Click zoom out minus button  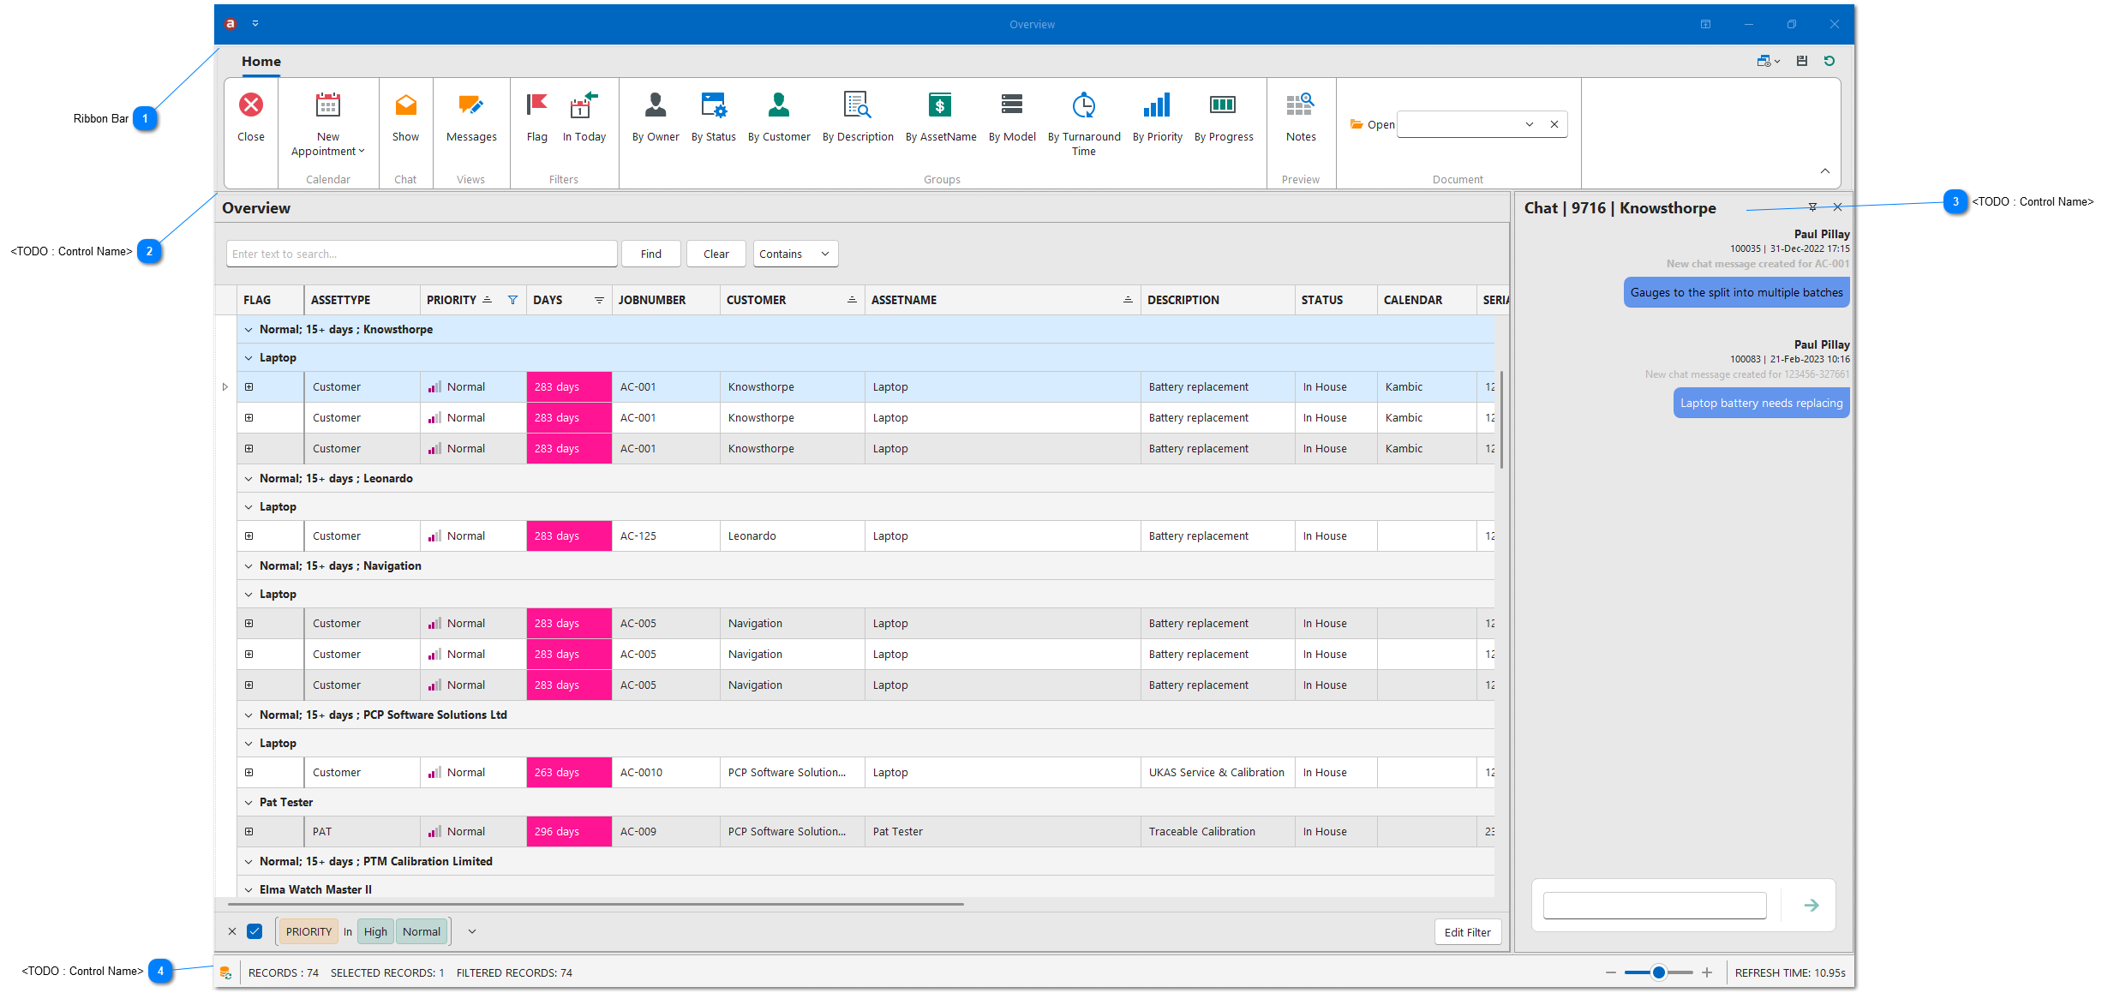[1611, 972]
